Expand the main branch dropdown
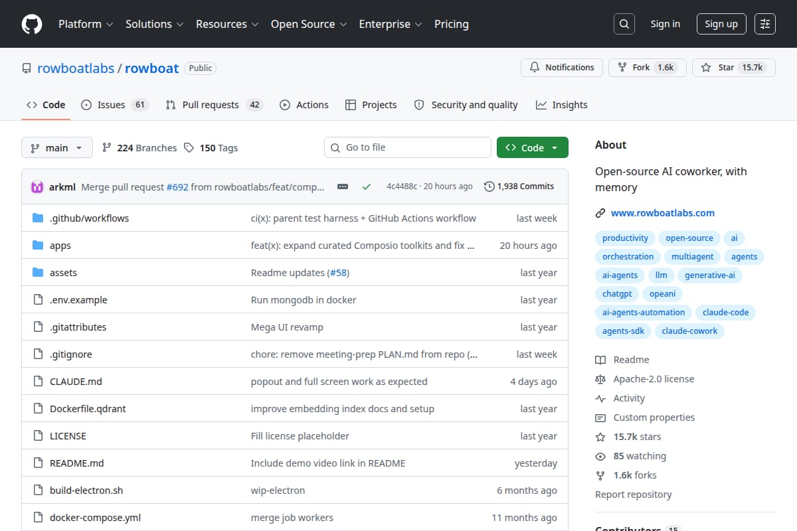The height and width of the screenshot is (531, 797). point(56,148)
